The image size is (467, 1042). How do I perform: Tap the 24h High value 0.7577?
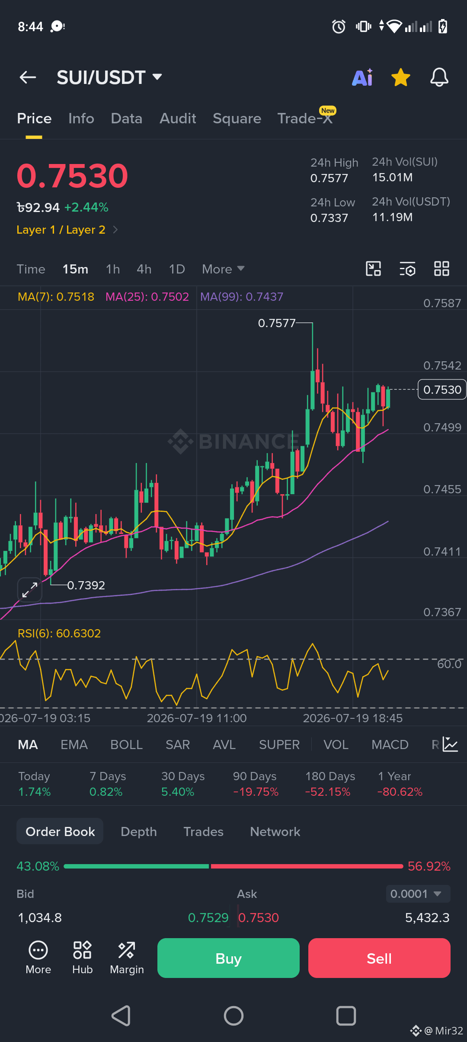tap(329, 178)
